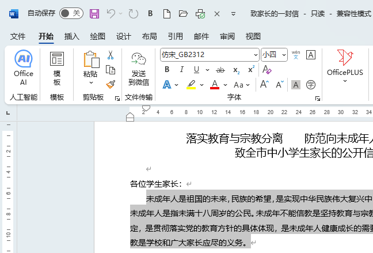The height and width of the screenshot is (253, 373).
Task: Send document via 发送到微信
Action: (x=139, y=69)
